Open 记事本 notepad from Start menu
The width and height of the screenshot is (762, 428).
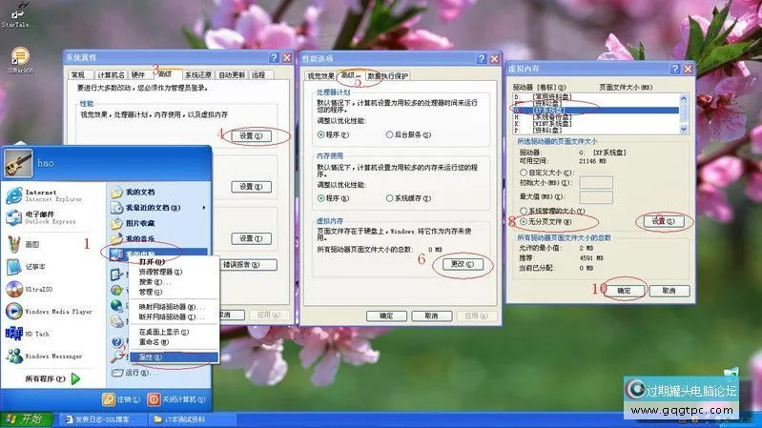click(27, 267)
